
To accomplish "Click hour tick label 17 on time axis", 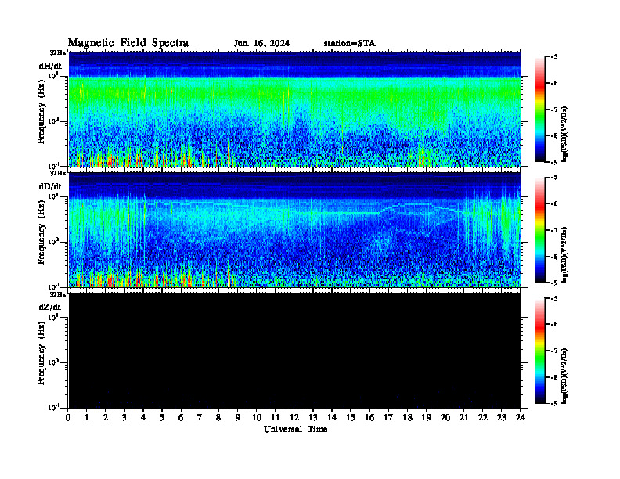I will coord(388,418).
